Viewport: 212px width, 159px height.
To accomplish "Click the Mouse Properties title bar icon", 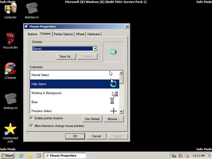I will (26, 26).
